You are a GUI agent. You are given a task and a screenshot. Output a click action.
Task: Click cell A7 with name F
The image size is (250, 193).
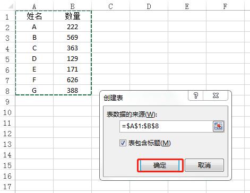click(35, 80)
